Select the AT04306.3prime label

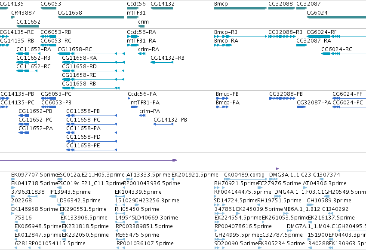point(325,183)
